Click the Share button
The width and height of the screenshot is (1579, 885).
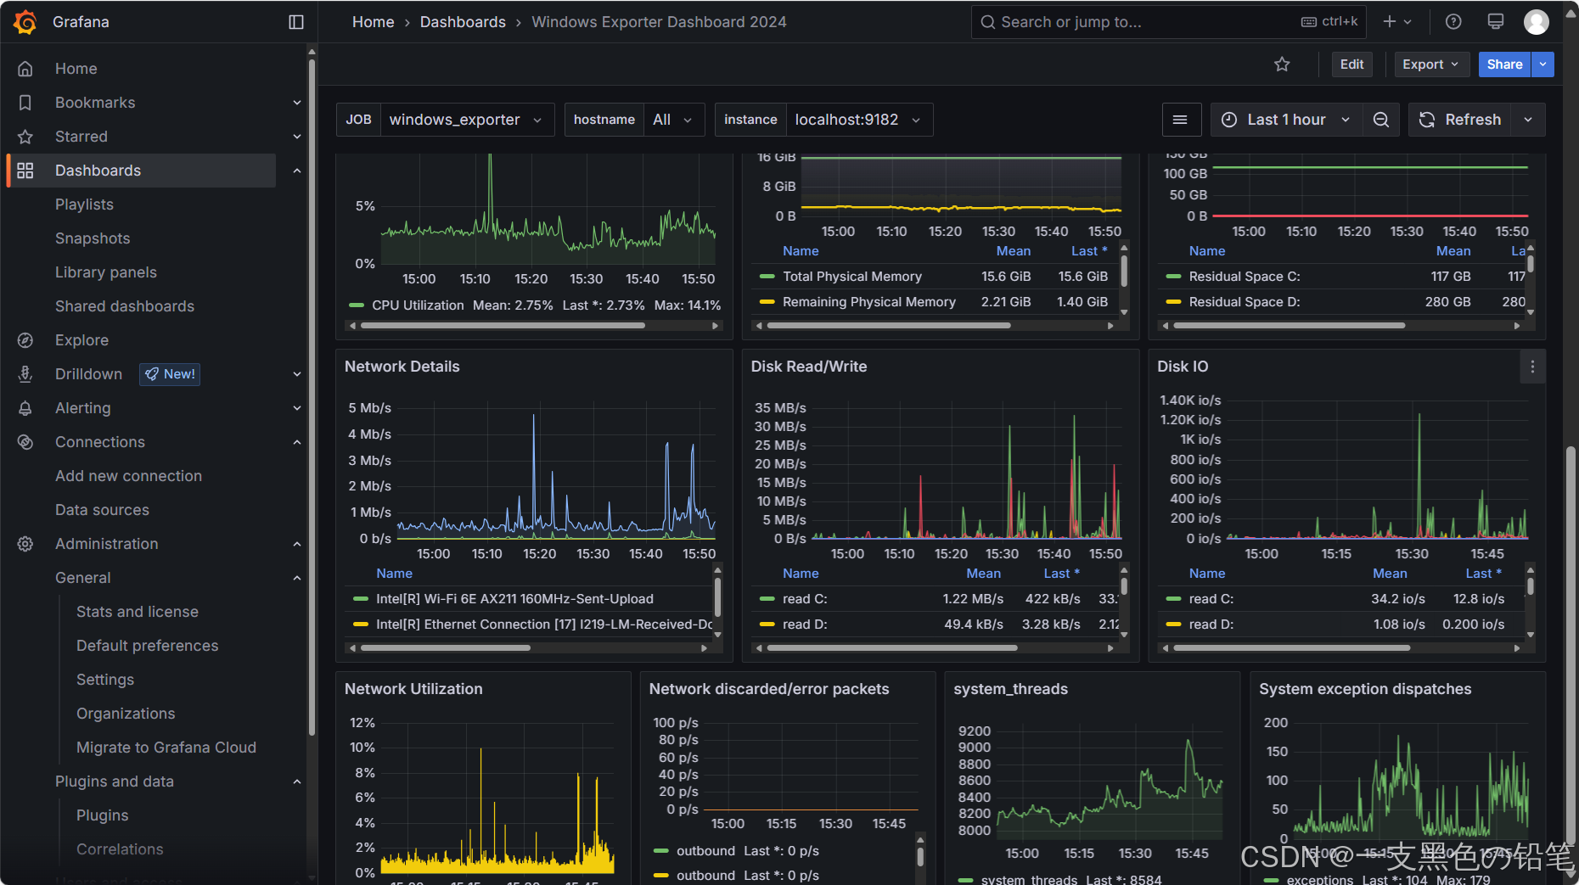click(x=1504, y=64)
